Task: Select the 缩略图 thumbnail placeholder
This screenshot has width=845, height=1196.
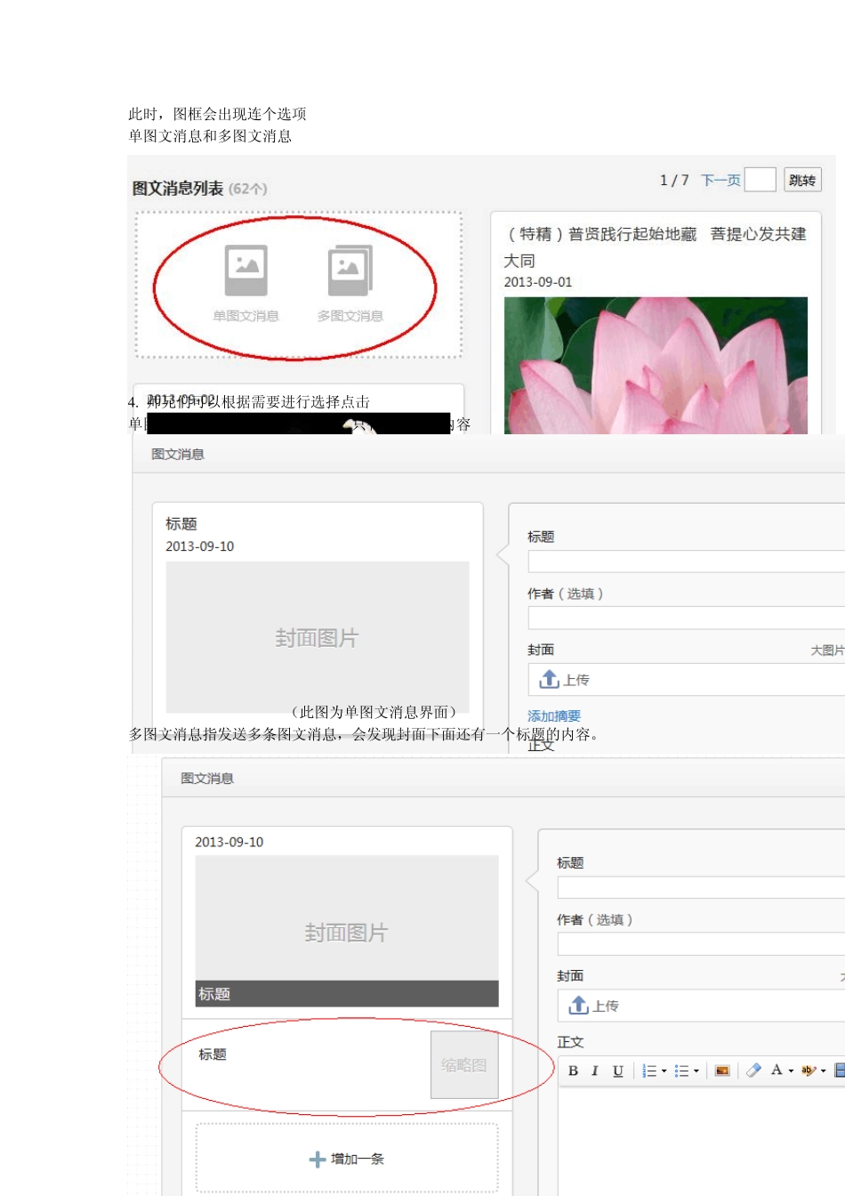Action: 464,1065
